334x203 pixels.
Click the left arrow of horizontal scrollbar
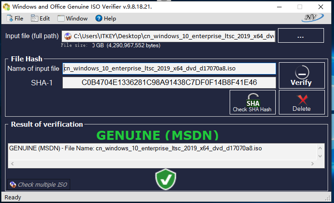[12, 163]
